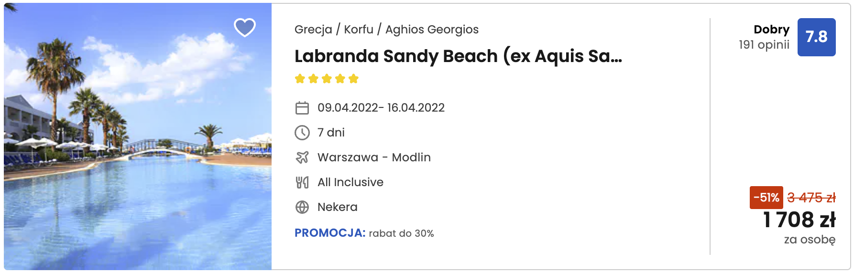Click the Grecja breadcrumb link
Screen dimensions: 854x273
[313, 30]
